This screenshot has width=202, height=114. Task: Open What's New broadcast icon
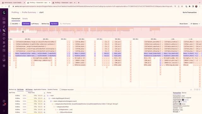click(x=4, y=105)
